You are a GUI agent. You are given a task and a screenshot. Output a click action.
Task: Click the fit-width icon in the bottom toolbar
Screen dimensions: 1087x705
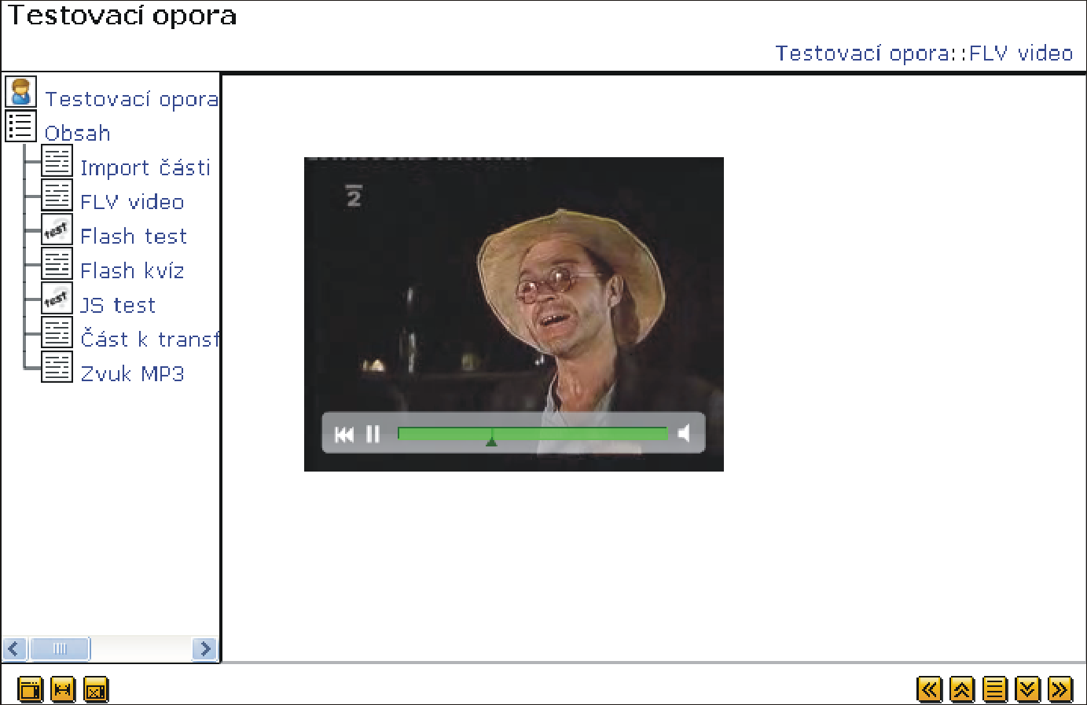point(63,689)
